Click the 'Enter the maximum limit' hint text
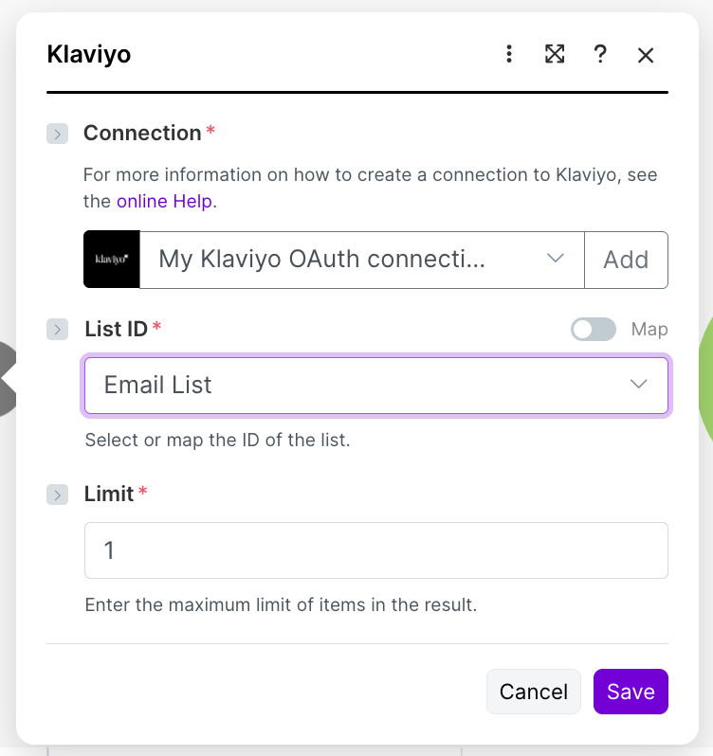Image resolution: width=713 pixels, height=756 pixels. pyautogui.click(x=281, y=604)
